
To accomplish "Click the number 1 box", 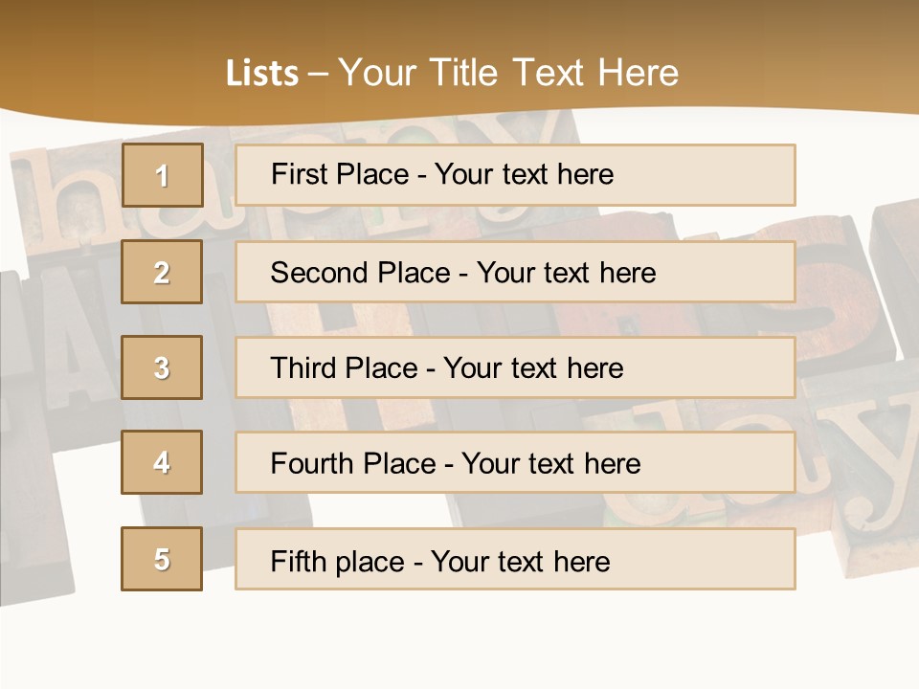I will pos(162,175).
